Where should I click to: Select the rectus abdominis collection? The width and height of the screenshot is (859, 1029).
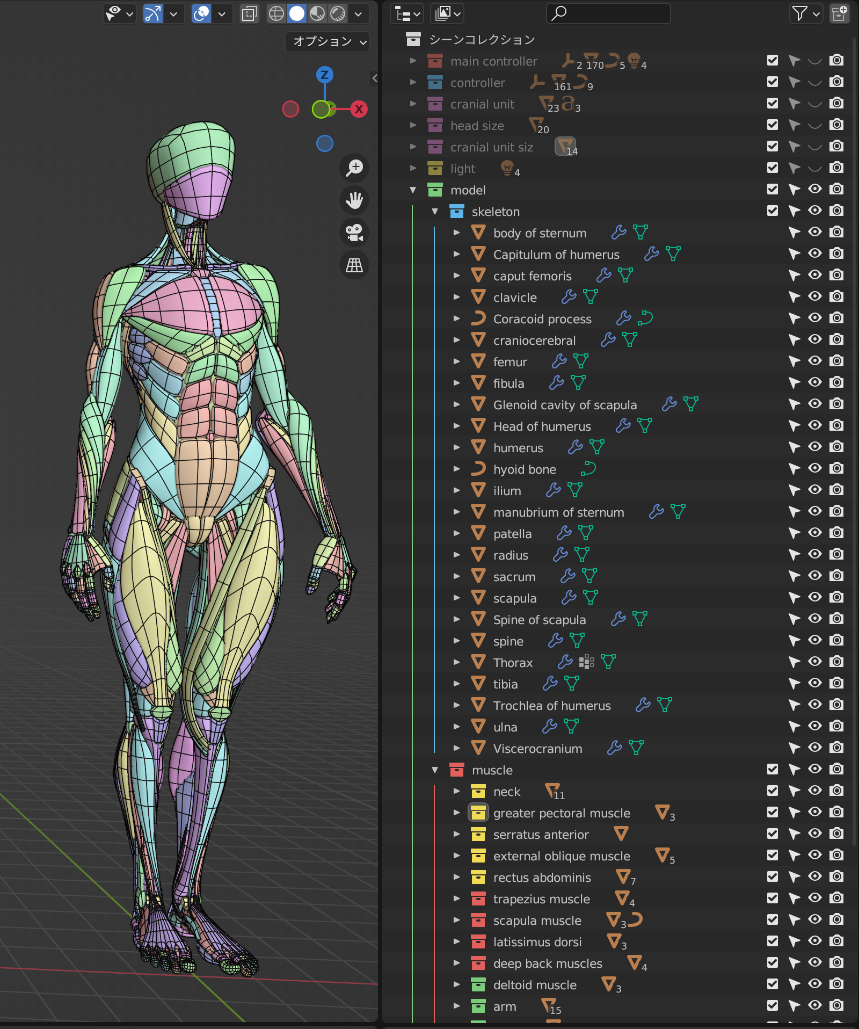542,878
